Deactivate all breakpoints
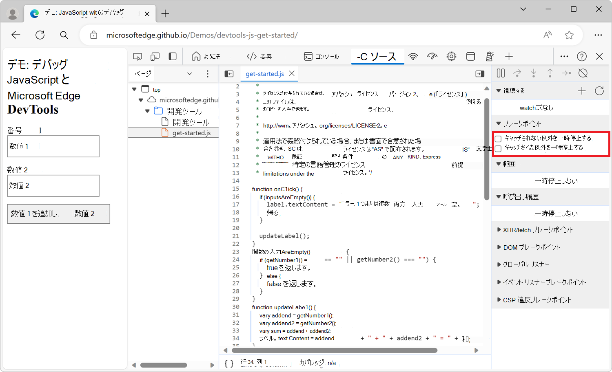The image size is (612, 372). pyautogui.click(x=583, y=73)
